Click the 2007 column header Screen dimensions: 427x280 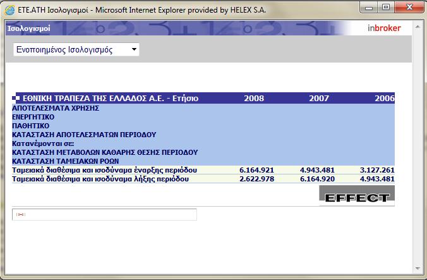pyautogui.click(x=319, y=98)
